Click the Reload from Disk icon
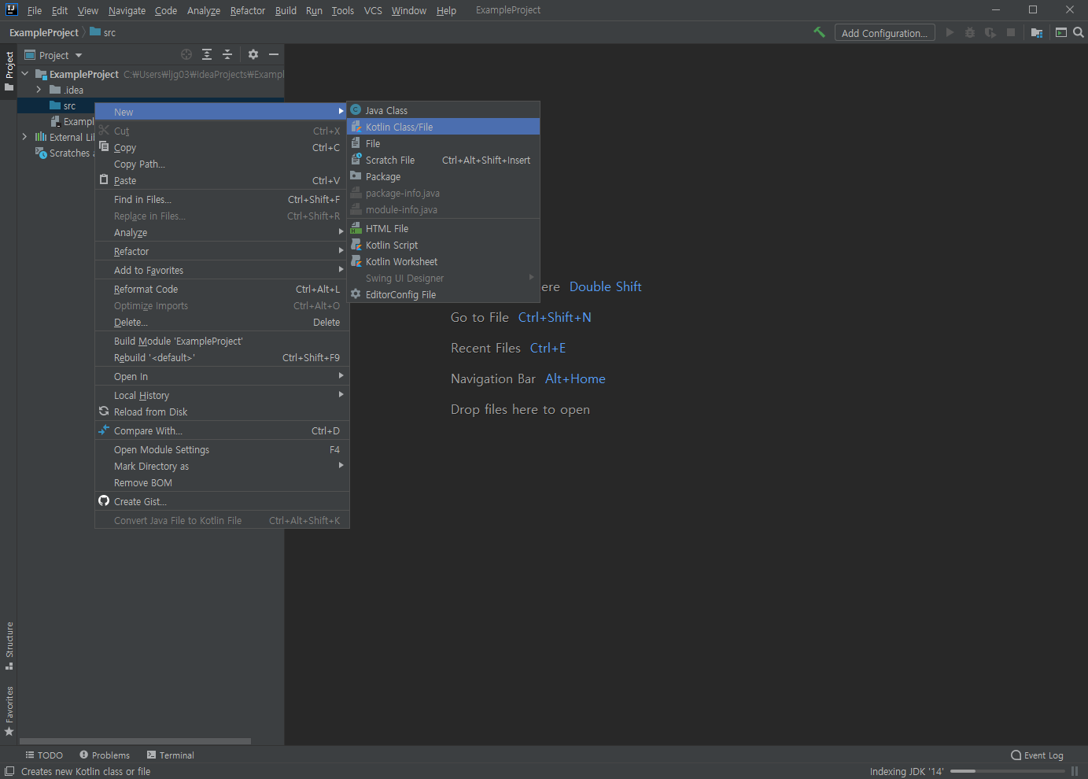1088x779 pixels. 104,411
